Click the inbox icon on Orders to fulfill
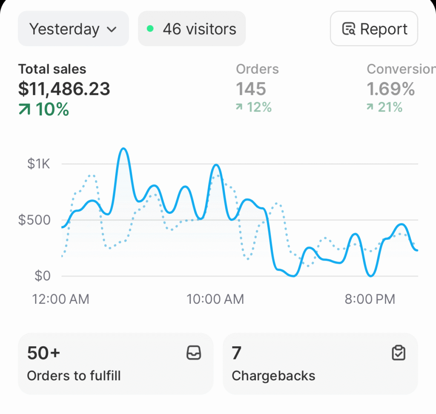Viewport: 436px width, 414px height. (x=194, y=353)
